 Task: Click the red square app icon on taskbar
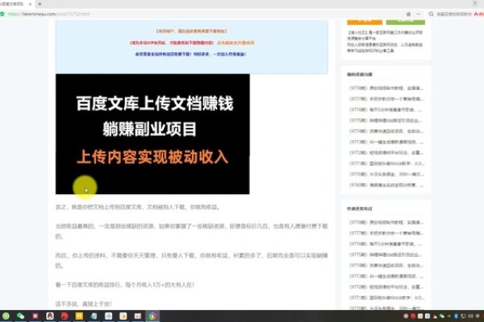(35, 316)
